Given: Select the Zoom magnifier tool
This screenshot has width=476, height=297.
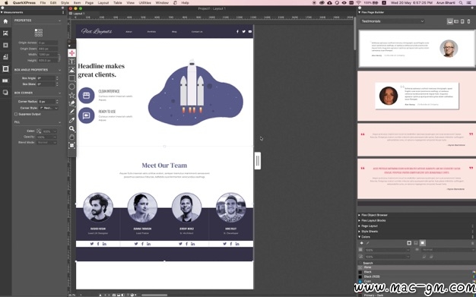Looking at the screenshot, I should pyautogui.click(x=71, y=129).
